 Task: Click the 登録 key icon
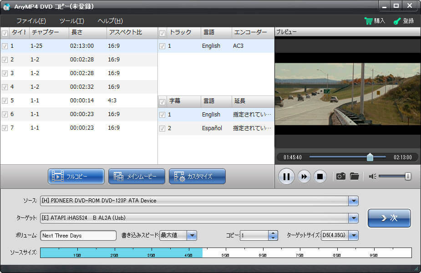(397, 21)
